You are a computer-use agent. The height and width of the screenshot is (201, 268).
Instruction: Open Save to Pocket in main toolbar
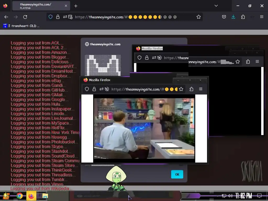coord(224,17)
